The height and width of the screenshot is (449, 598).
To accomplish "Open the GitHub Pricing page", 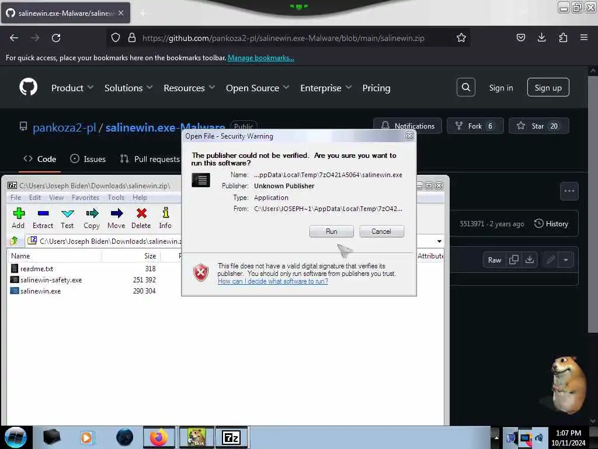I will click(377, 88).
